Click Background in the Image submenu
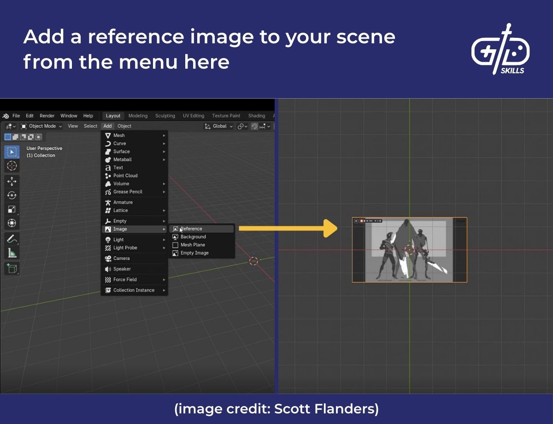This screenshot has height=424, width=553. click(193, 236)
